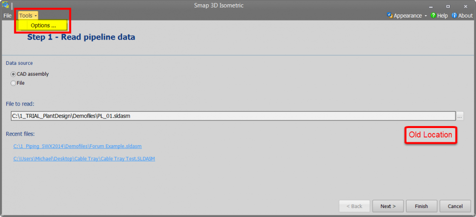Click the Smap 3D application icon
476x217 pixels.
(x=6, y=5)
